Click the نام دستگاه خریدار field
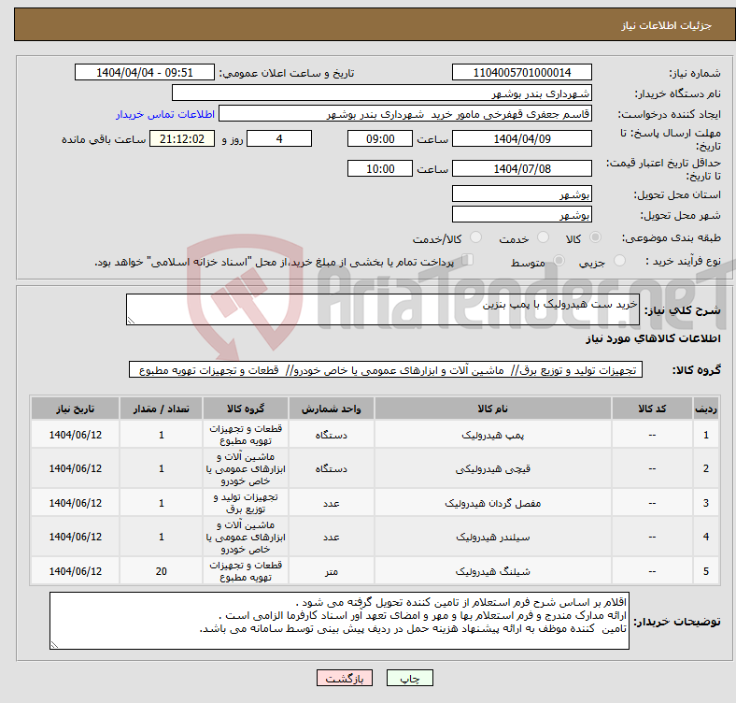This screenshot has height=703, width=736. point(382,93)
